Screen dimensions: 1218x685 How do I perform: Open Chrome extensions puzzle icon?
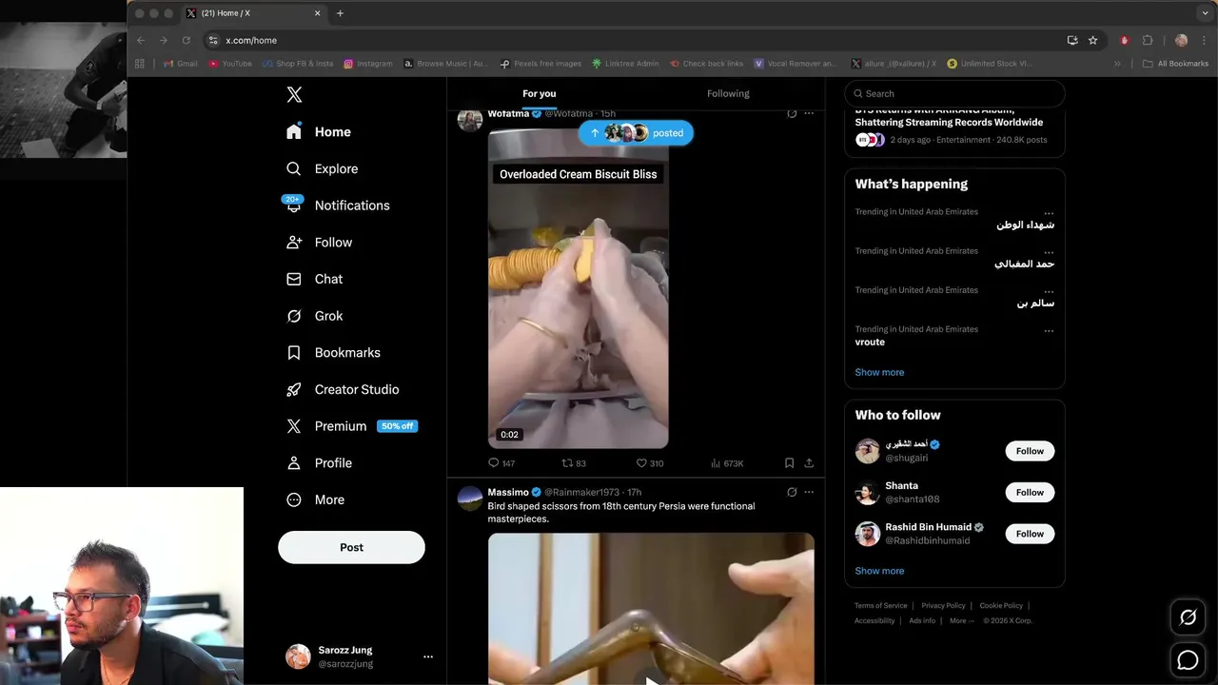(x=1147, y=40)
